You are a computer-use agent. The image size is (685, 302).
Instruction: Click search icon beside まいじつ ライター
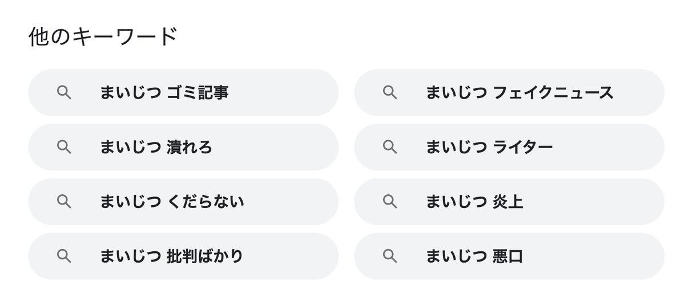tap(390, 147)
